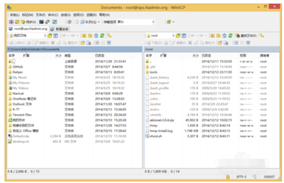Click the SFTP-3 protocol status indicator
Viewport: 284px width, 183px height.
241,177
